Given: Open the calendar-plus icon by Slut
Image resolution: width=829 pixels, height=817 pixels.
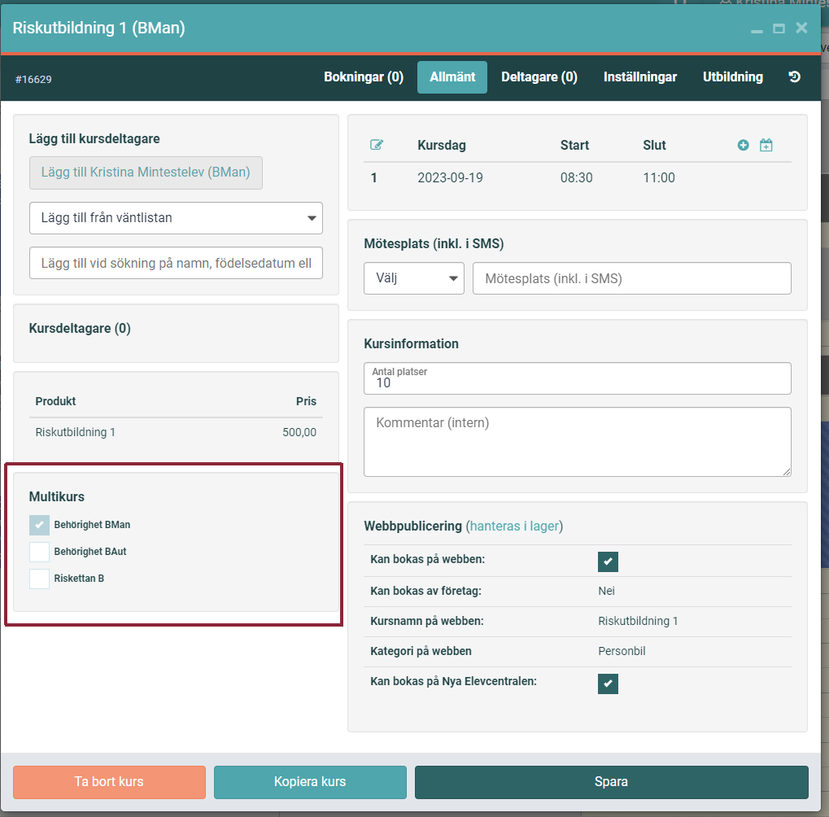Looking at the screenshot, I should pos(766,145).
